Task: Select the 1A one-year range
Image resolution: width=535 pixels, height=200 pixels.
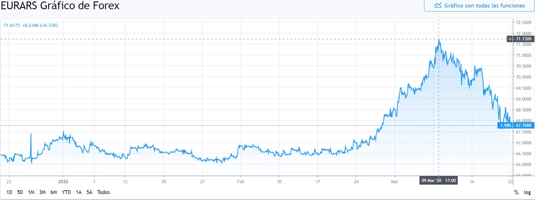Action: (78, 192)
